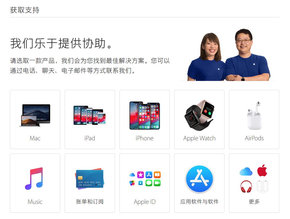Click the iCloud cloud icon in 更多 tile

(246, 171)
